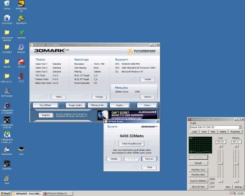Click the Run 3DMark button
Screen dimensions: 245x196
(x=46, y=105)
